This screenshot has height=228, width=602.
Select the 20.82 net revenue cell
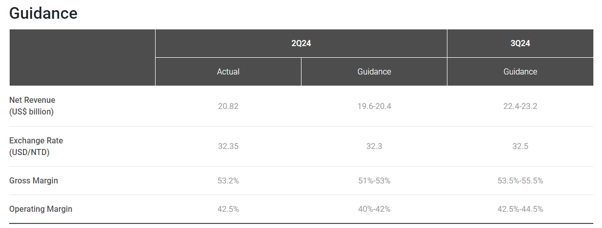click(228, 106)
